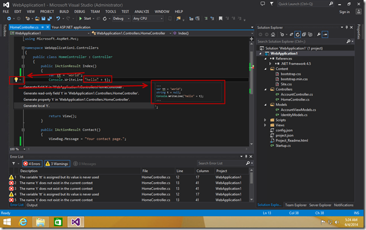Open the ANALYZE menu
The width and height of the screenshot is (366, 230).
pos(142,11)
